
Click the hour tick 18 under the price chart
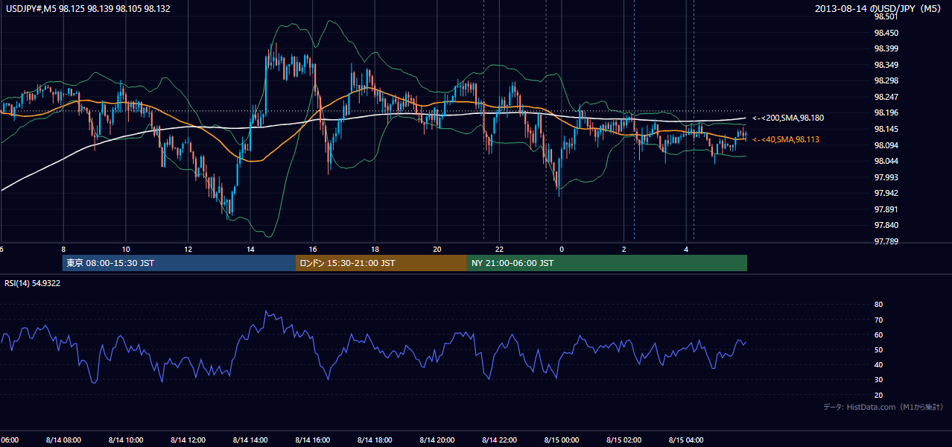pyautogui.click(x=375, y=249)
